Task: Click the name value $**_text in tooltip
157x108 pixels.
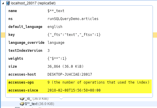Action: tap(56, 11)
